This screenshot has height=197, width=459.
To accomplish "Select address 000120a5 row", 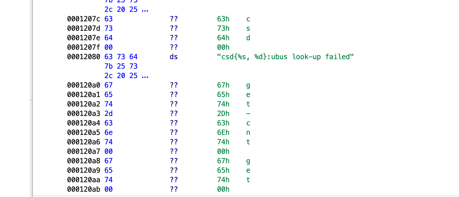I will 84,133.
